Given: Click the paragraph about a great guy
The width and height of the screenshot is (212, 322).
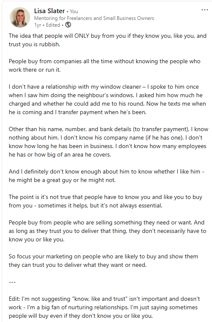Looking at the screenshot, I should [106, 176].
